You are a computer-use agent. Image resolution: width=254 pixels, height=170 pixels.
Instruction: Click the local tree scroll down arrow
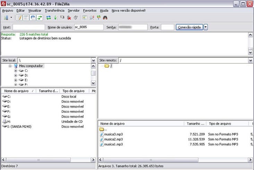pyautogui.click(x=93, y=83)
